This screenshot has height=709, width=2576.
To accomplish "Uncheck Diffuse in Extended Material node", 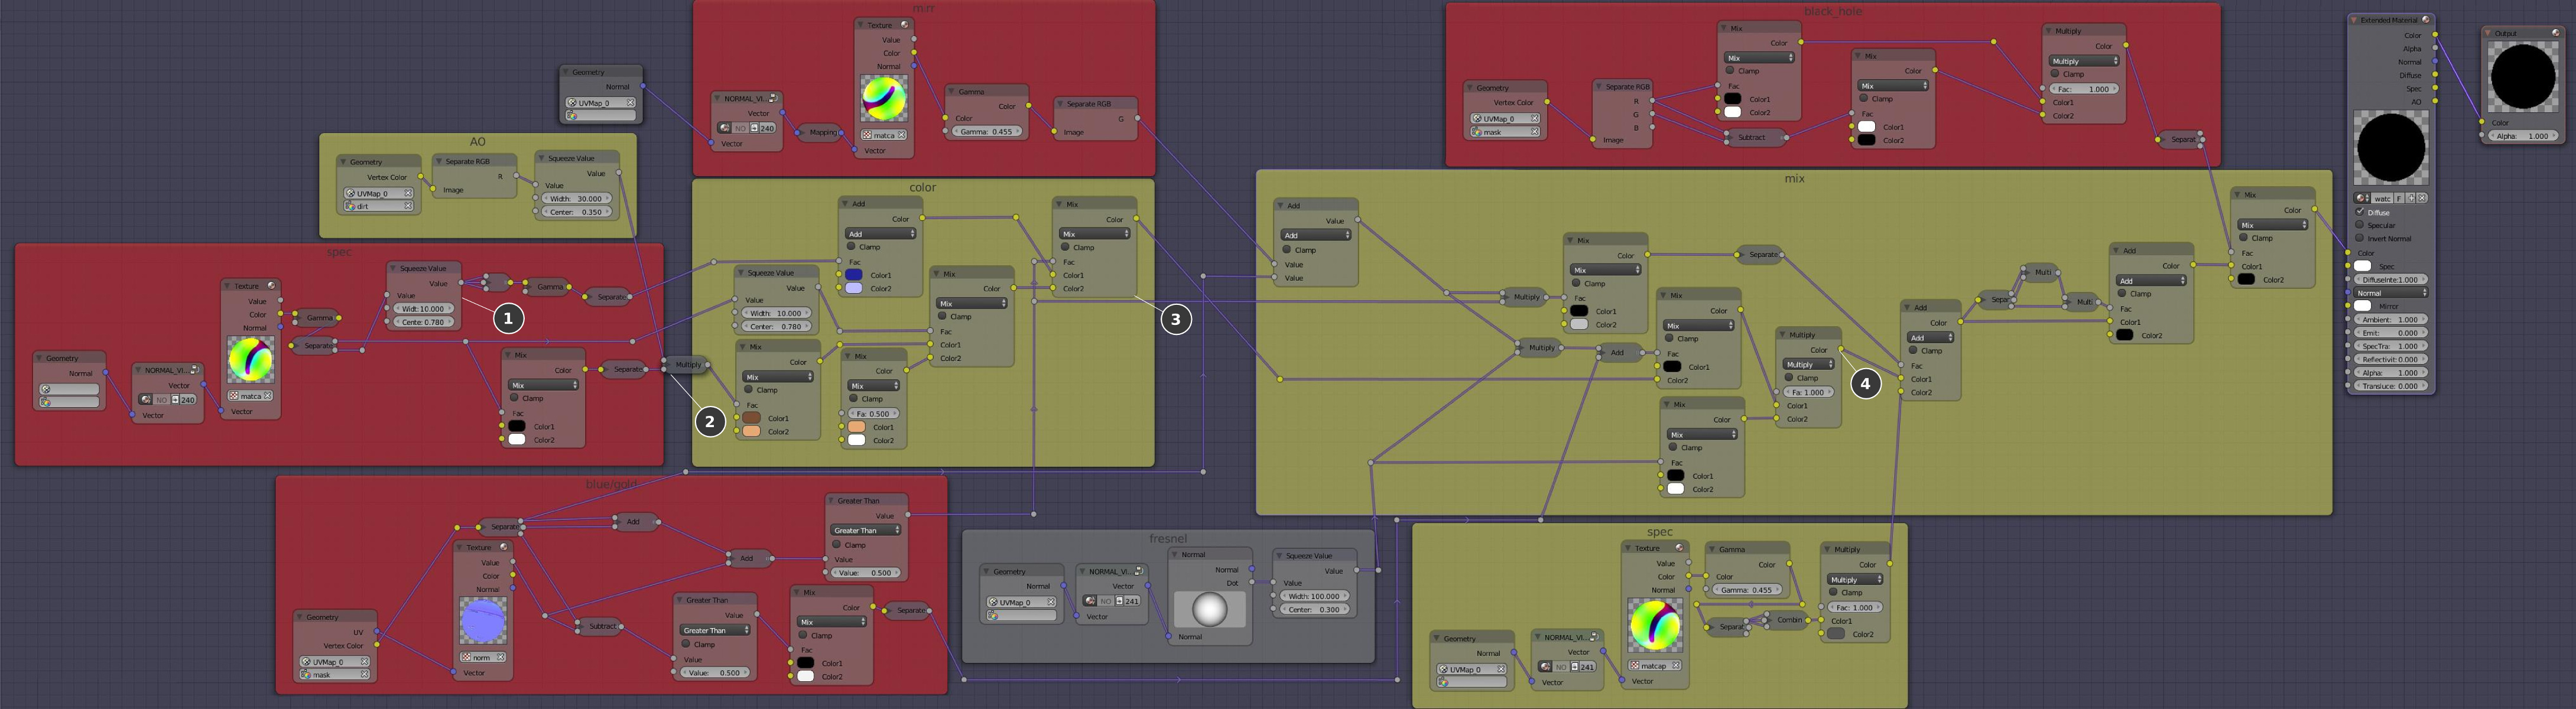I will click(2360, 212).
